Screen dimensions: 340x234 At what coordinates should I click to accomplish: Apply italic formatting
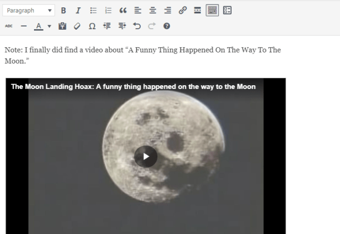click(x=78, y=11)
